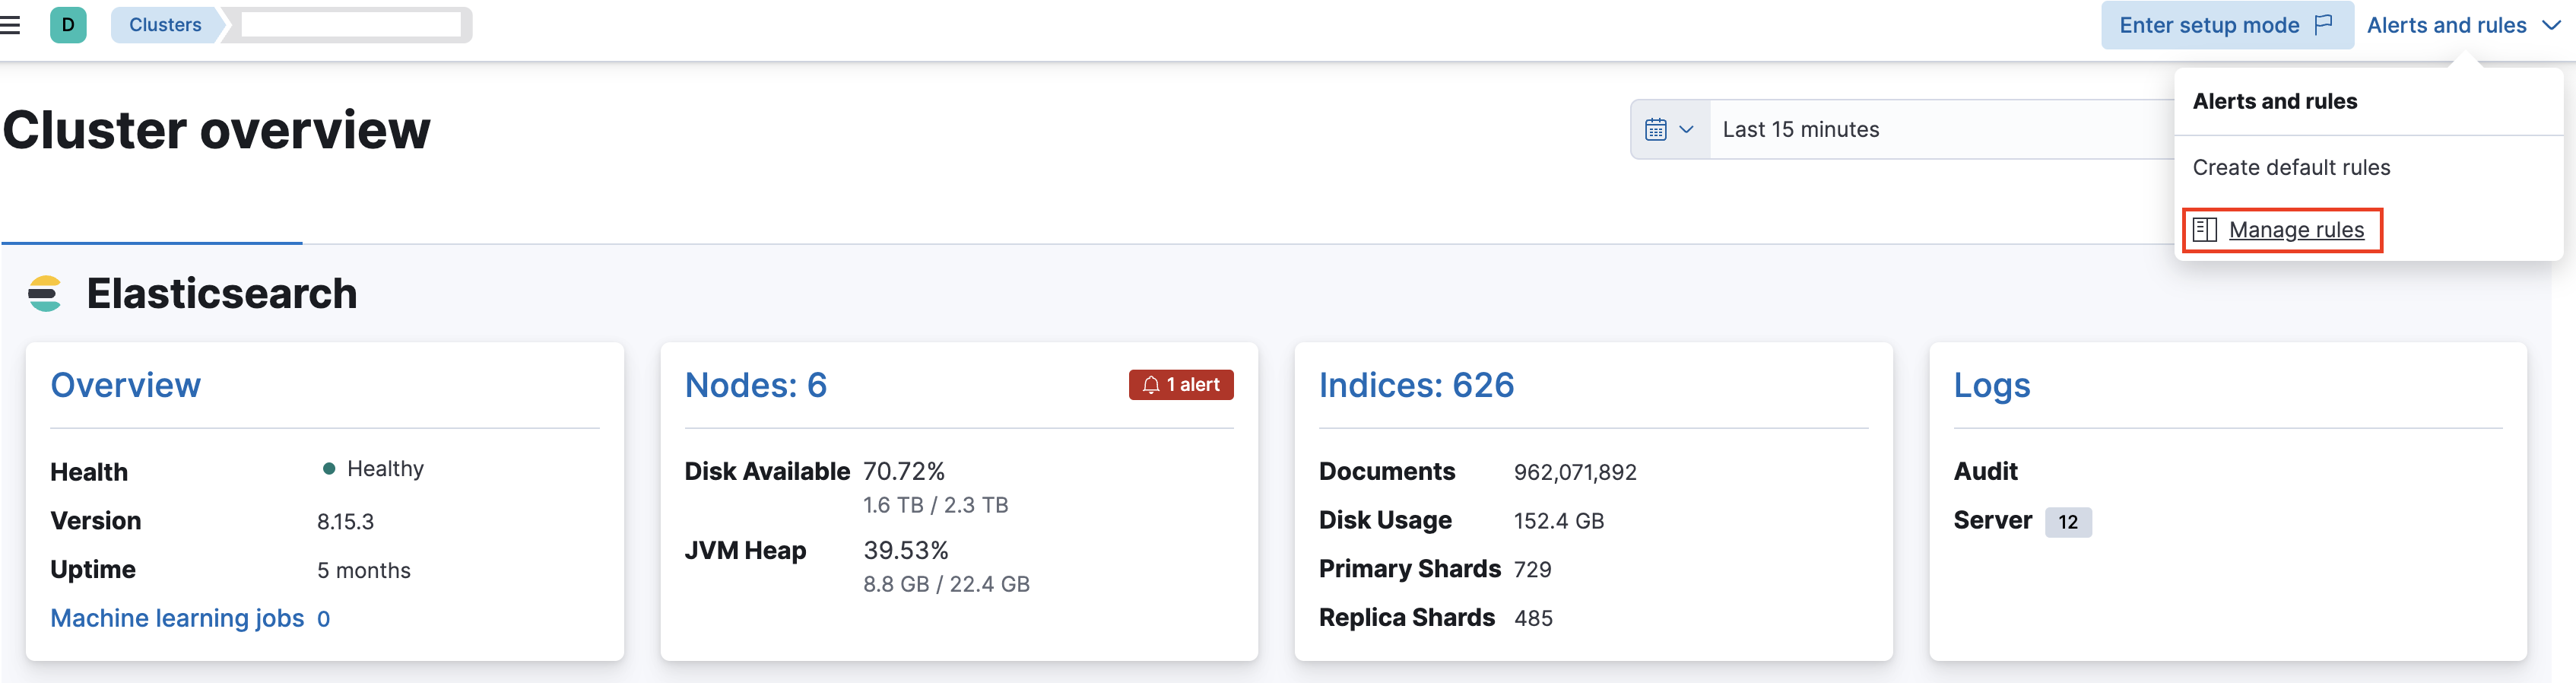Select the version value 8.15.3
2576x683 pixels.
pos(345,522)
